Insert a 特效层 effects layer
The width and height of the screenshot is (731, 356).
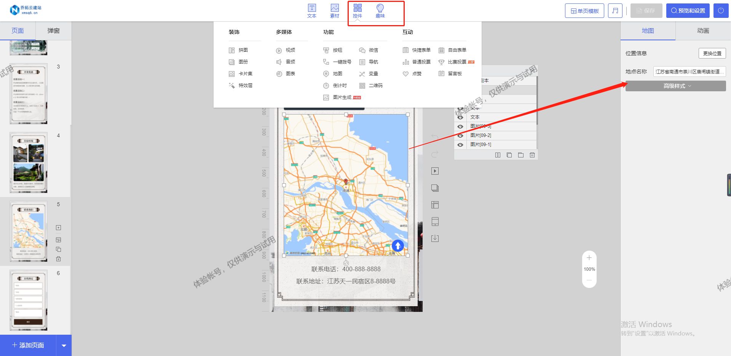(241, 86)
